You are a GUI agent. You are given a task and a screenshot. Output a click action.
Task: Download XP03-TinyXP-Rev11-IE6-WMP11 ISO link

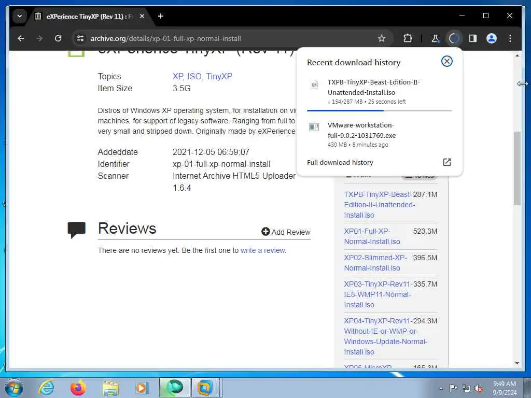[378, 294]
